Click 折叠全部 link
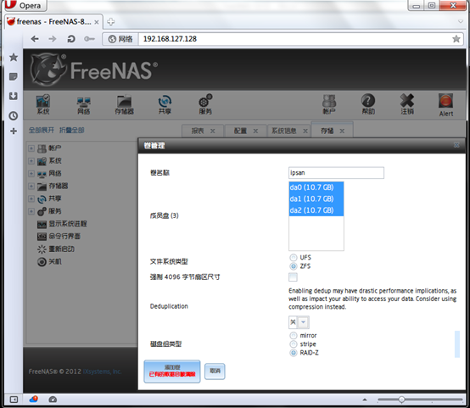The height and width of the screenshot is (408, 470). click(x=71, y=130)
